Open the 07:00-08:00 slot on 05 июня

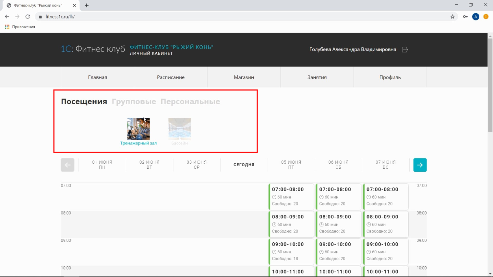pyautogui.click(x=291, y=197)
